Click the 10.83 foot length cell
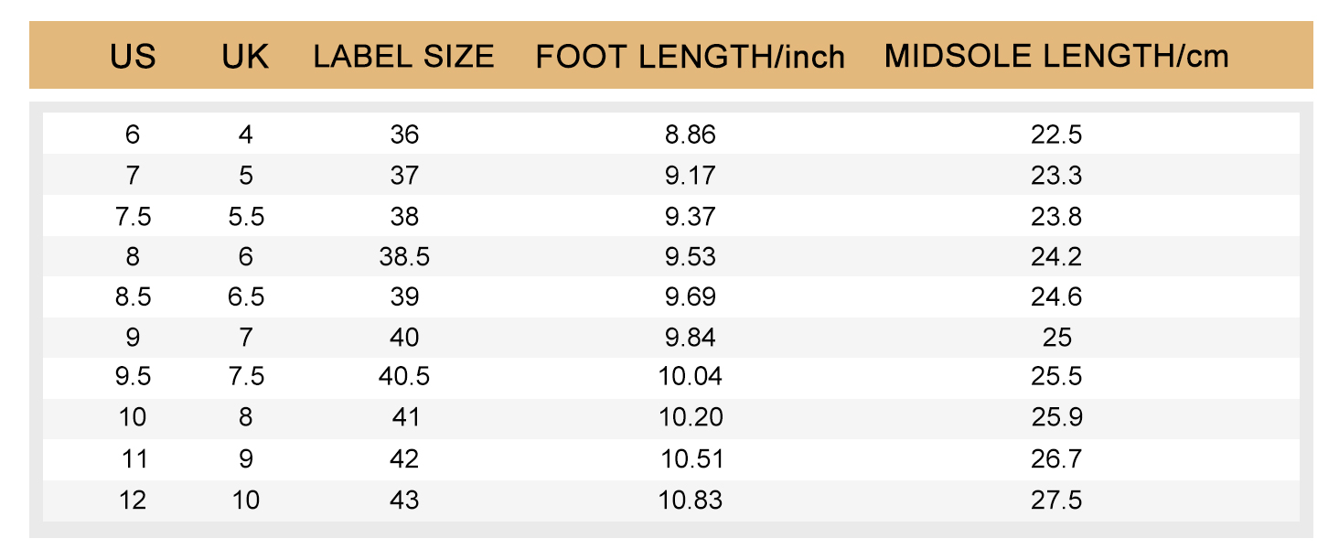This screenshot has height=549, width=1339. [691, 500]
